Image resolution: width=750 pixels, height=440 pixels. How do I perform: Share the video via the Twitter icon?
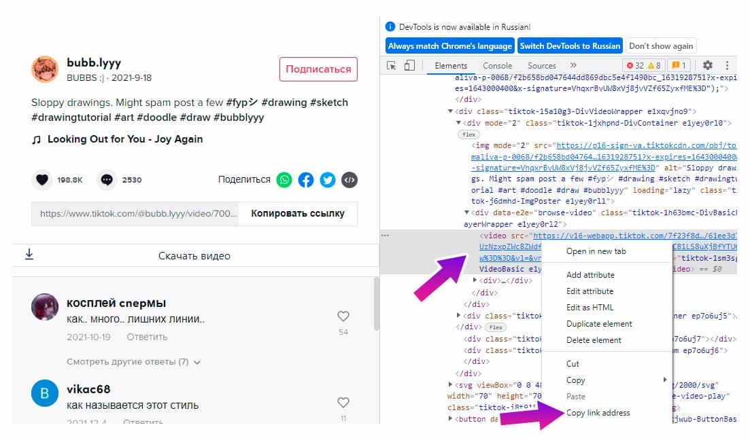pyautogui.click(x=328, y=180)
